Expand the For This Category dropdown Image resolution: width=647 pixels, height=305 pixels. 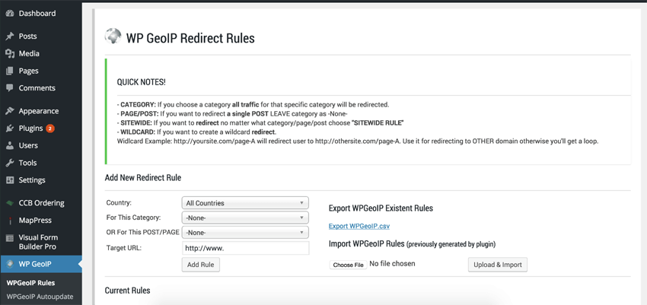click(245, 218)
